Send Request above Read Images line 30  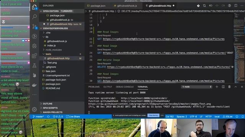104,78
